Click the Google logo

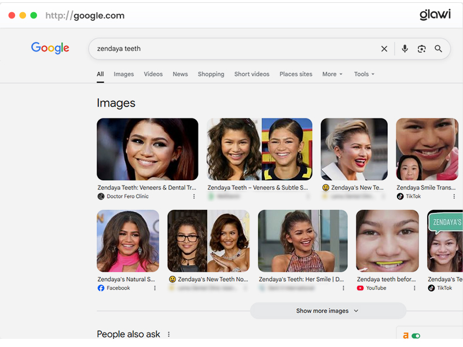click(x=50, y=48)
